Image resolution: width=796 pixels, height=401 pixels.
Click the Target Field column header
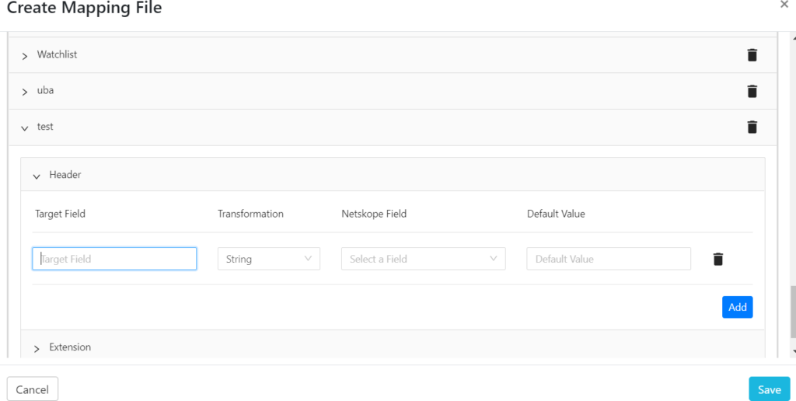click(60, 214)
